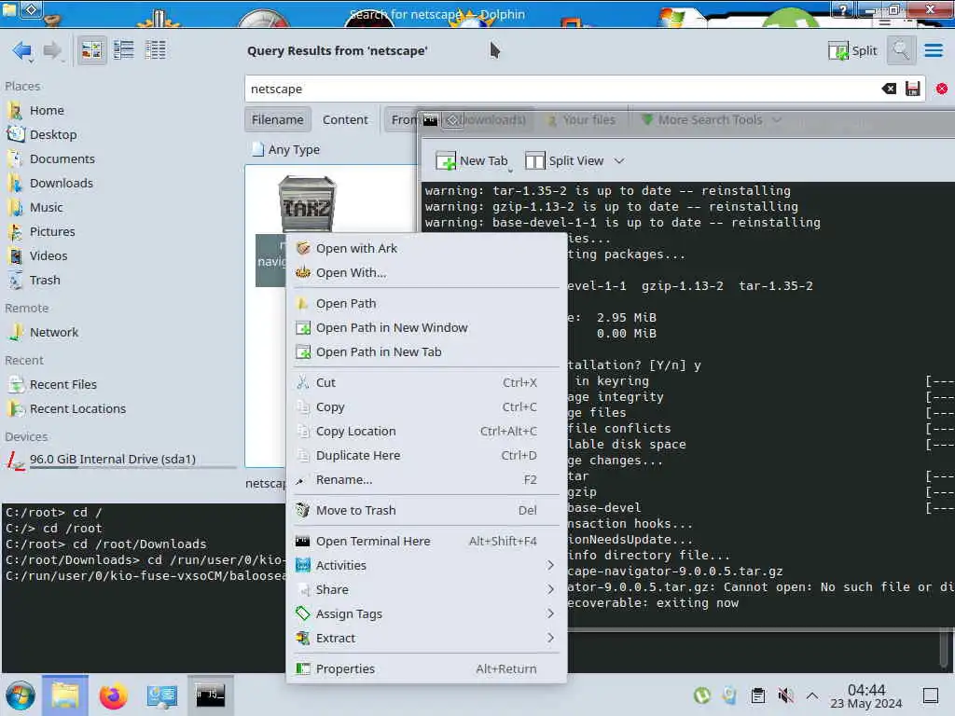Open clipboard tray icon
Viewport: 955px width, 716px height.
tap(757, 695)
